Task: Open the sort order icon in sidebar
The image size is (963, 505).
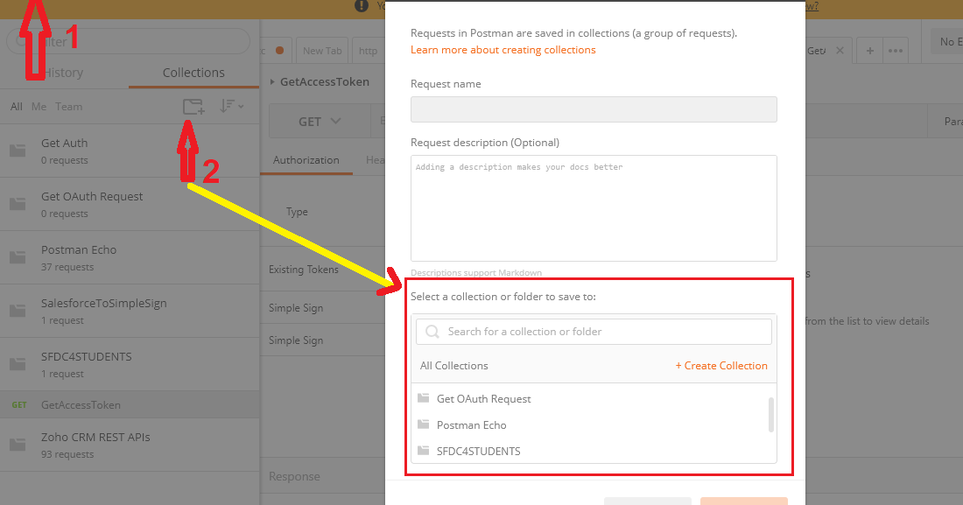Action: tap(228, 105)
